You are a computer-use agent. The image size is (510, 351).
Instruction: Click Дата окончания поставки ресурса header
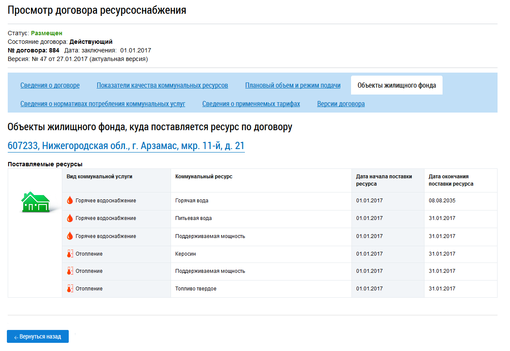451,180
